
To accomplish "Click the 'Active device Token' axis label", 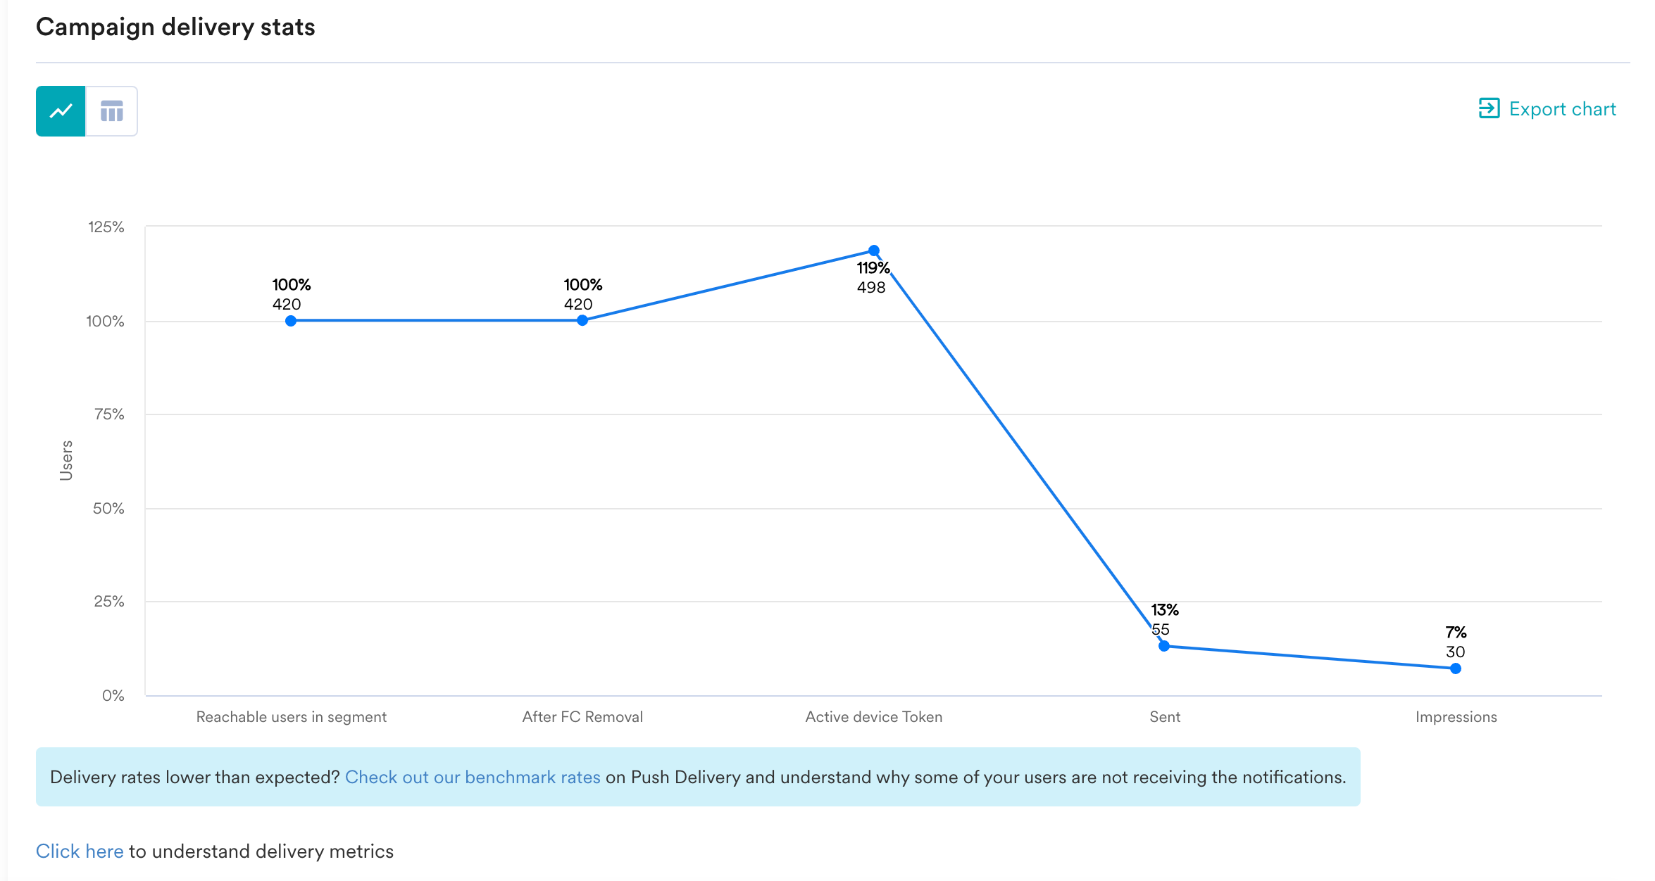I will point(873,717).
